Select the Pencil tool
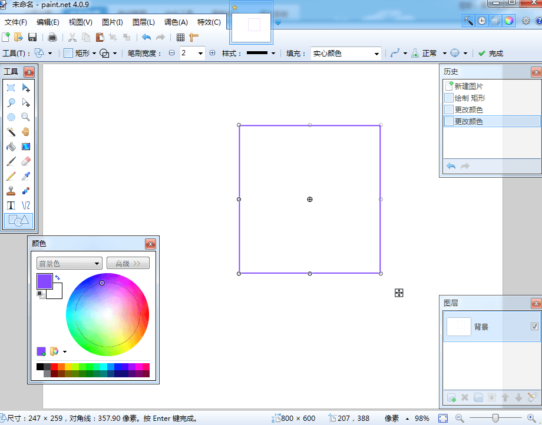 (11, 176)
